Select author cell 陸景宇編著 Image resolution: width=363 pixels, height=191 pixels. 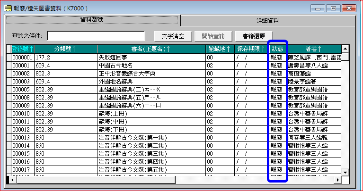point(314,82)
